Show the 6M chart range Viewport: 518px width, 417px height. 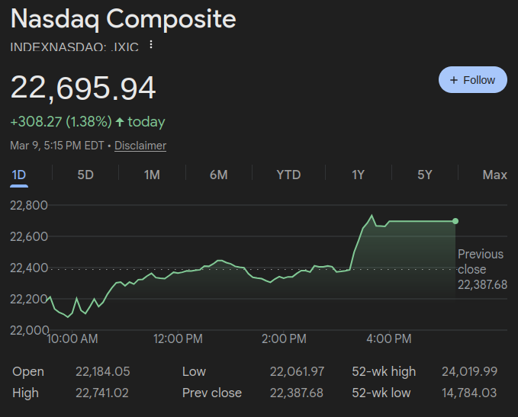coord(218,175)
